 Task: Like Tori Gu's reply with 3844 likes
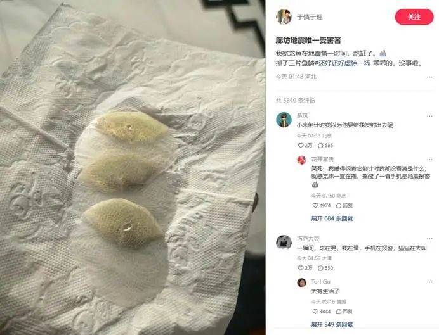[x=322, y=311]
